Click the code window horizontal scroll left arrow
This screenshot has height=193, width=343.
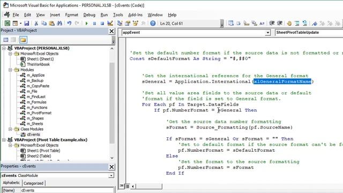[132, 186]
